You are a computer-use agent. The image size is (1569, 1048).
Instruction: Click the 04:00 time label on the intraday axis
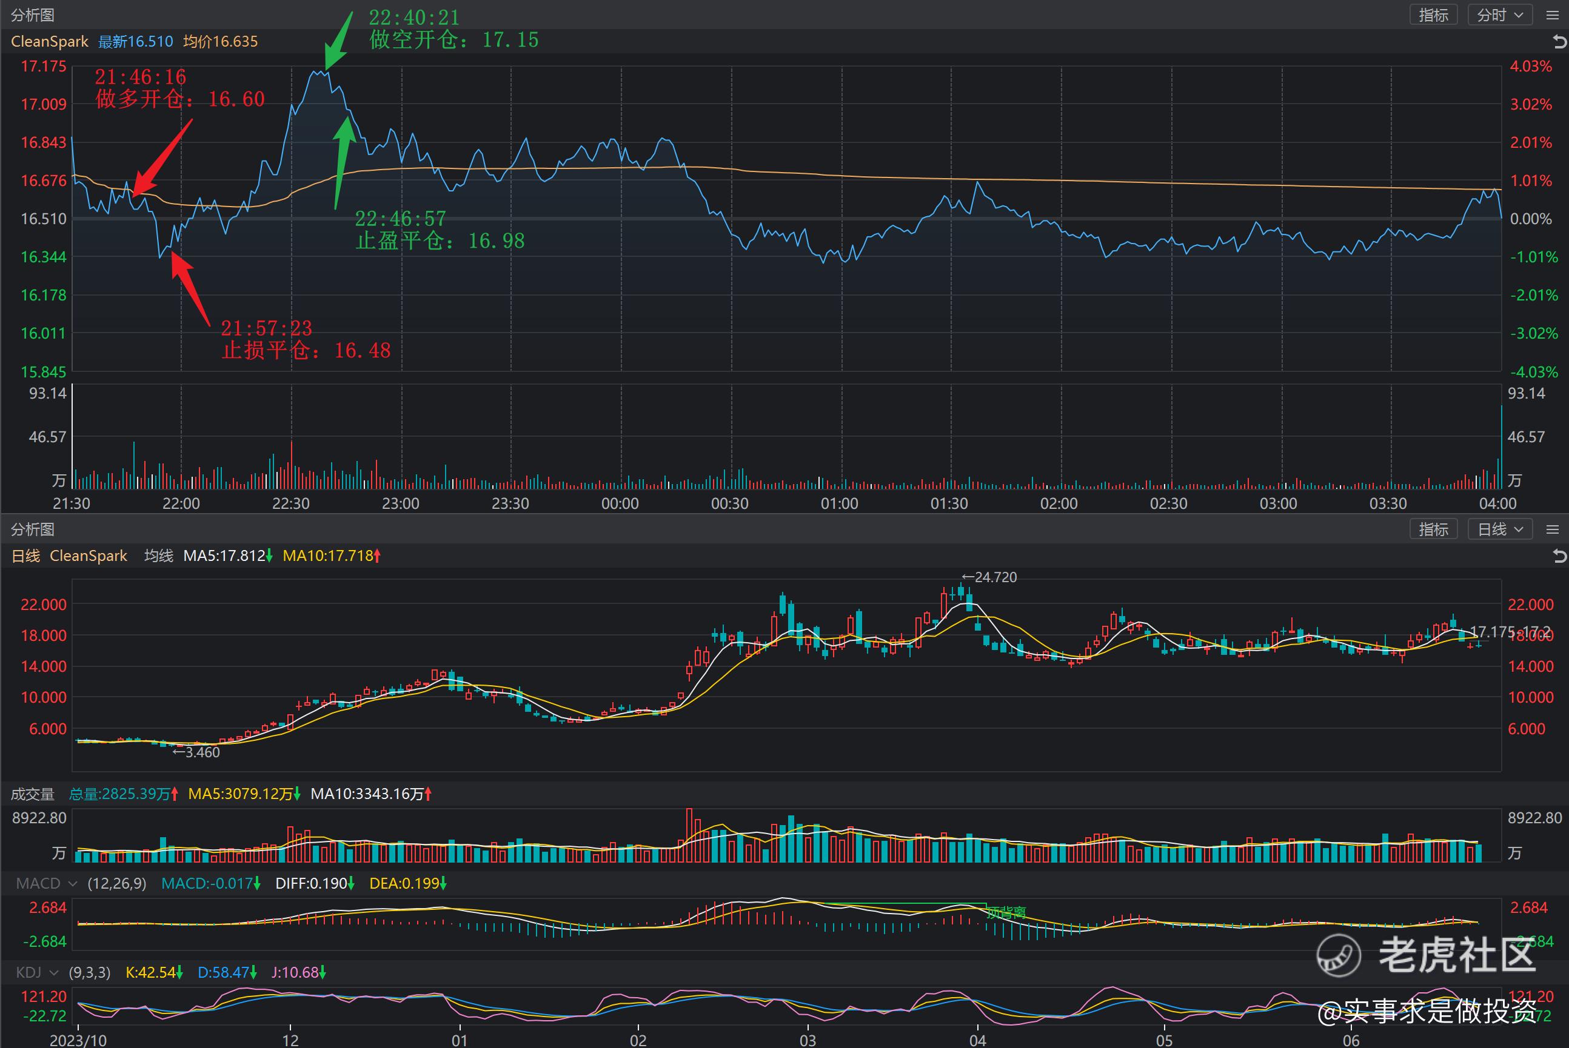point(1498,503)
